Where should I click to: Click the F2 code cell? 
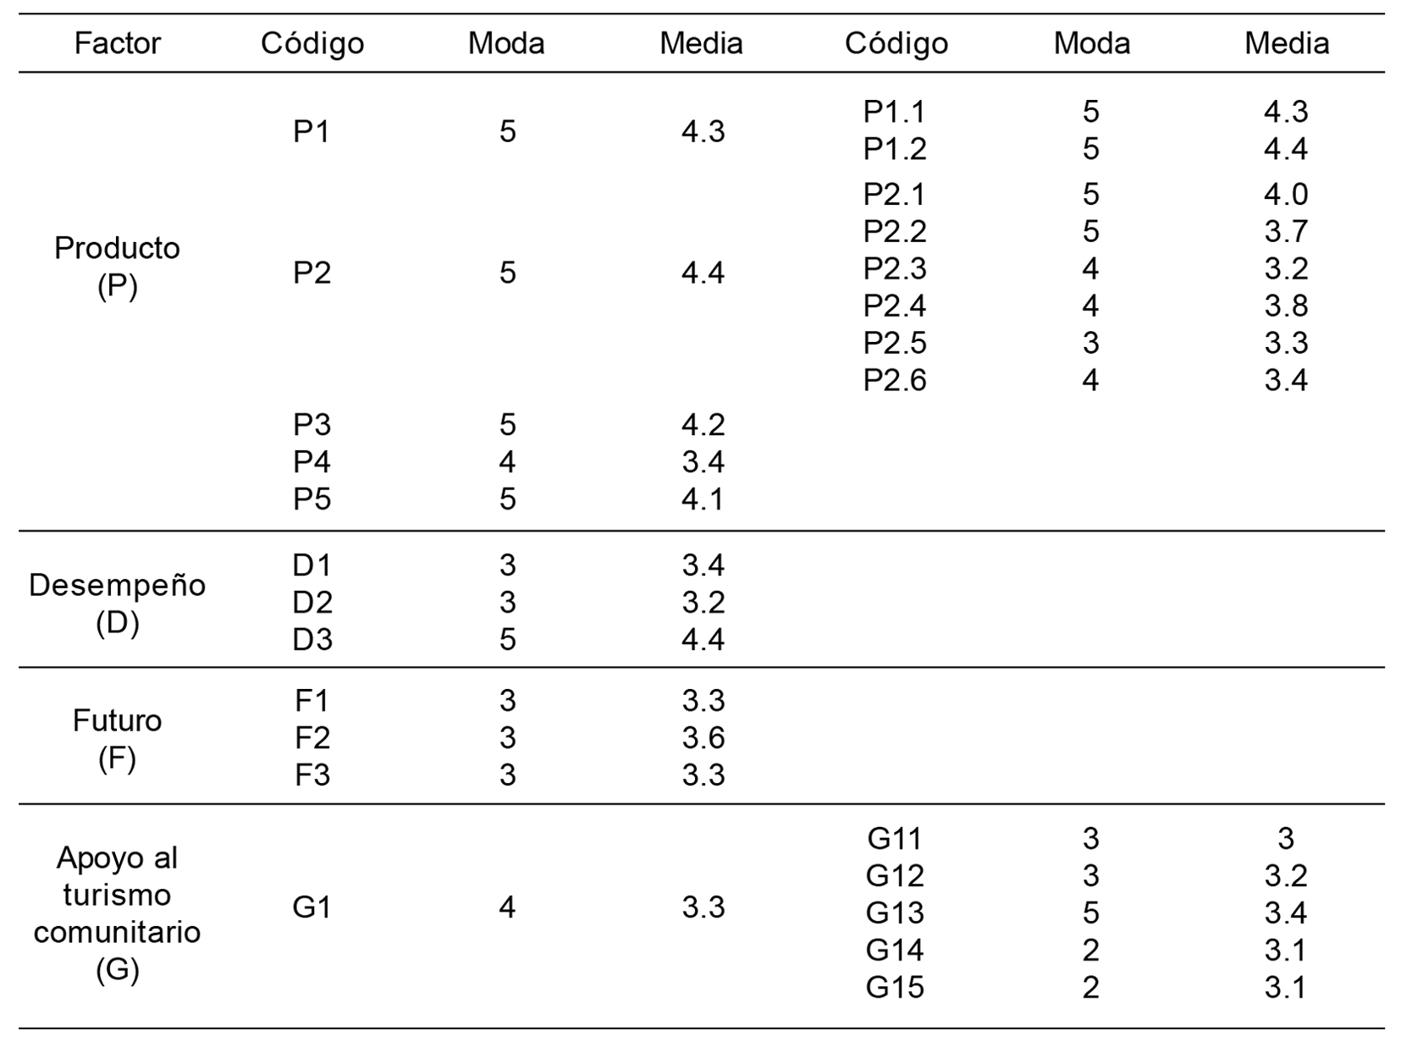(x=312, y=738)
